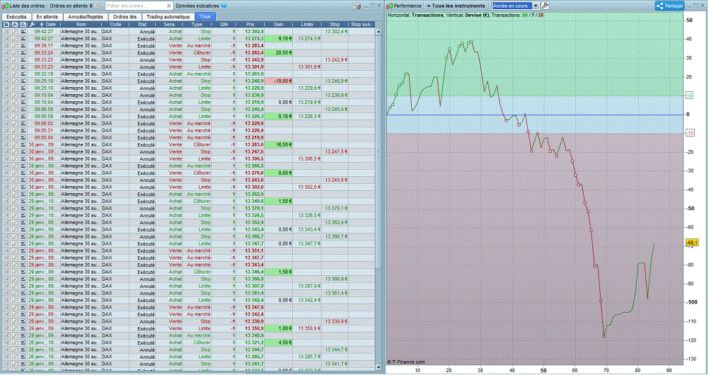Image resolution: width=709 pixels, height=375 pixels.
Task: Click the Liste des ordres candlestick icon
Action: coord(6,6)
